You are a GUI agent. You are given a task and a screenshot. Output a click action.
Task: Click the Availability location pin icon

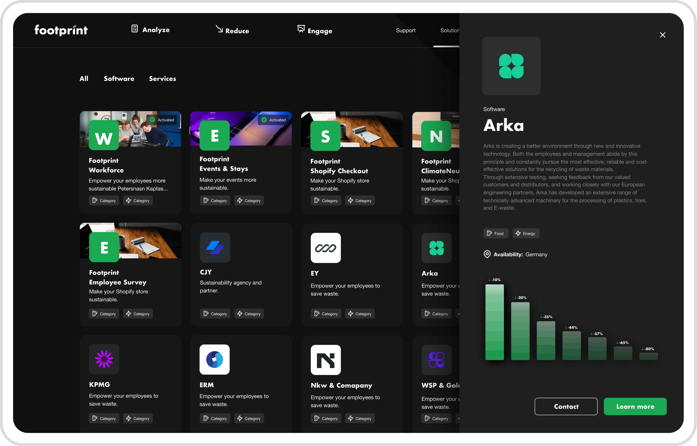click(487, 254)
